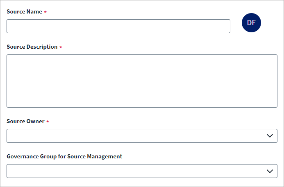Click the Source Owner label
Viewport: 284px width, 187px height.
coord(25,122)
